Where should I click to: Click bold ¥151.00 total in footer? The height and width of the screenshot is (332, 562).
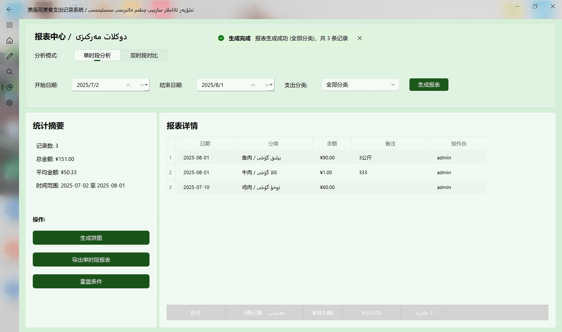(x=323, y=313)
